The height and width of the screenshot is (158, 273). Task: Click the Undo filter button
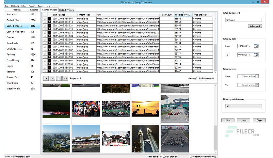click(x=243, y=120)
